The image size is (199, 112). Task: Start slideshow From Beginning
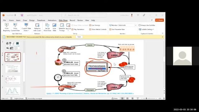(x=7, y=27)
